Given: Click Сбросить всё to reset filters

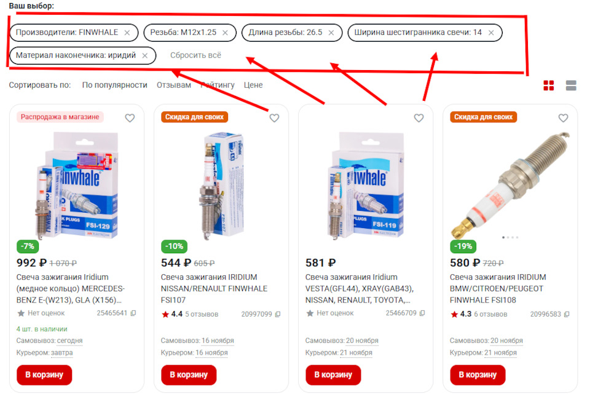Looking at the screenshot, I should point(195,55).
